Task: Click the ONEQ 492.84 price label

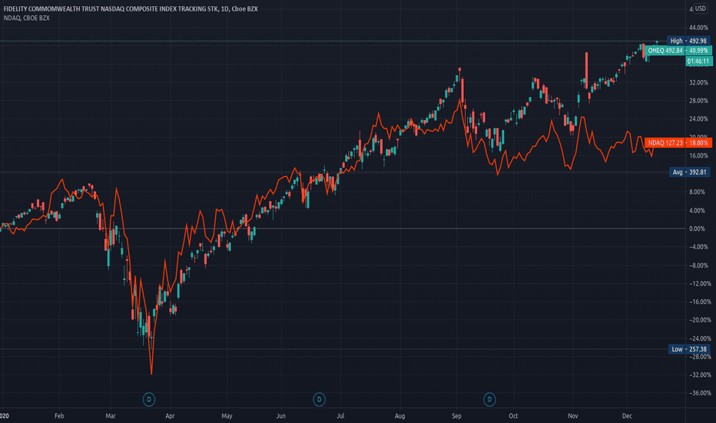Action: coord(678,50)
